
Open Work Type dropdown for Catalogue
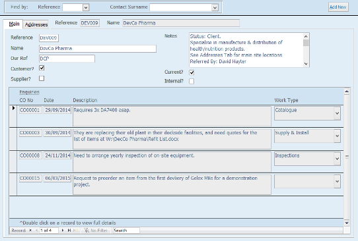[338, 113]
